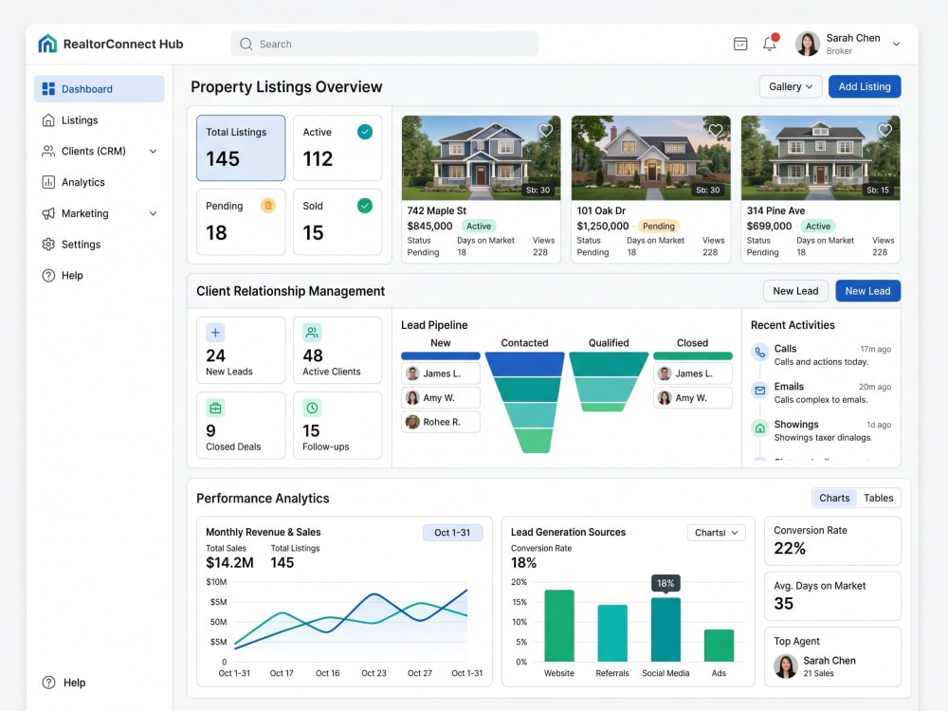Open the 101 Oak Dr house photo

pyautogui.click(x=650, y=157)
